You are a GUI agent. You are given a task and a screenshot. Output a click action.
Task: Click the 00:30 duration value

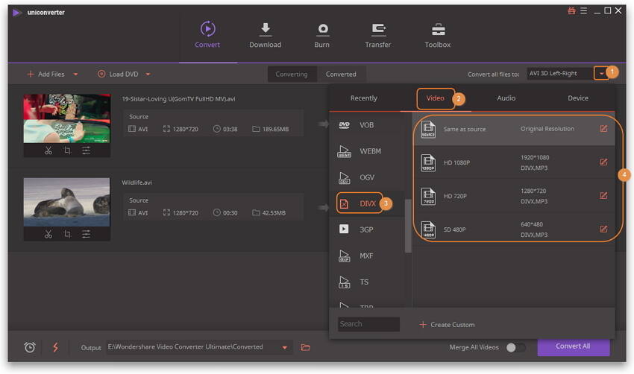230,213
